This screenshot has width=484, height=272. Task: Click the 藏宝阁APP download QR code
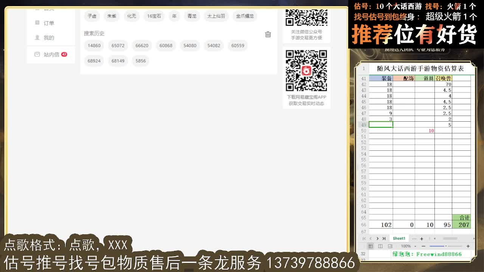click(x=306, y=70)
